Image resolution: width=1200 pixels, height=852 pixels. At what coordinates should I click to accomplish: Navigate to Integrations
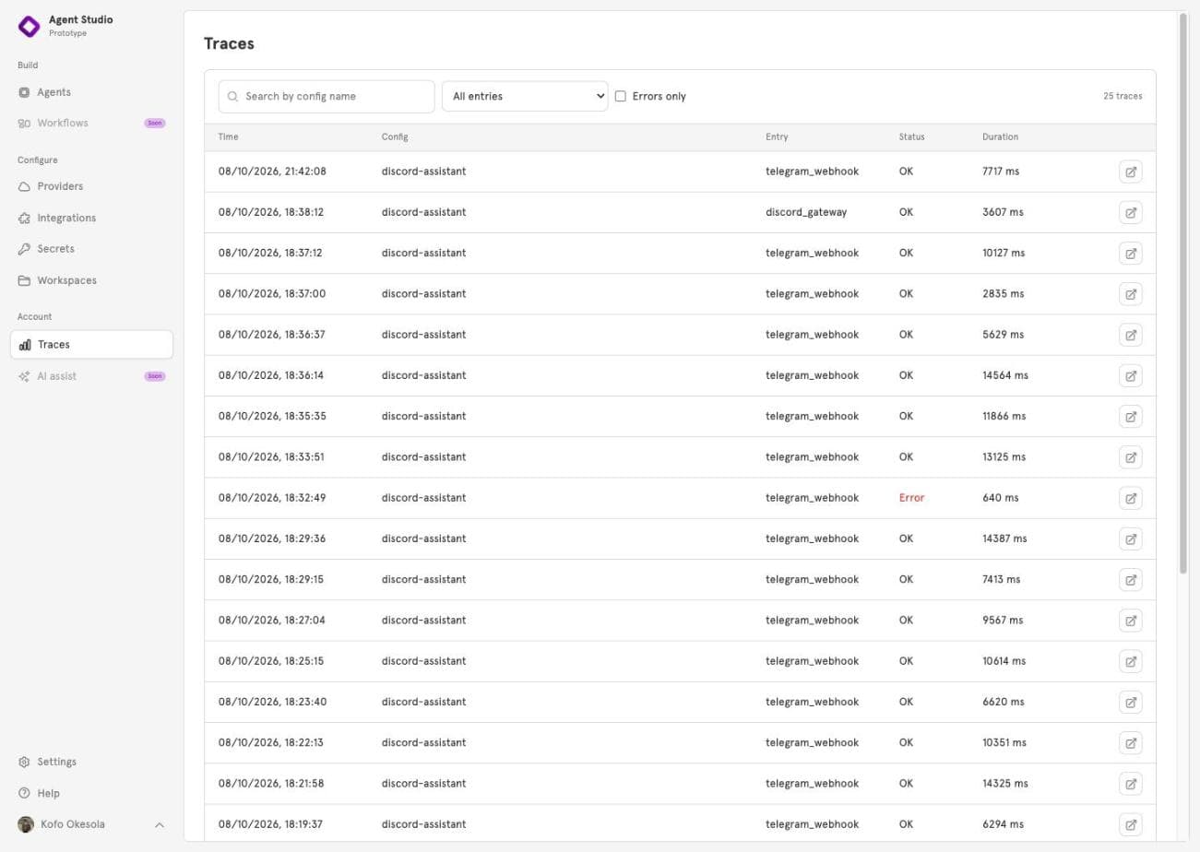(91, 218)
